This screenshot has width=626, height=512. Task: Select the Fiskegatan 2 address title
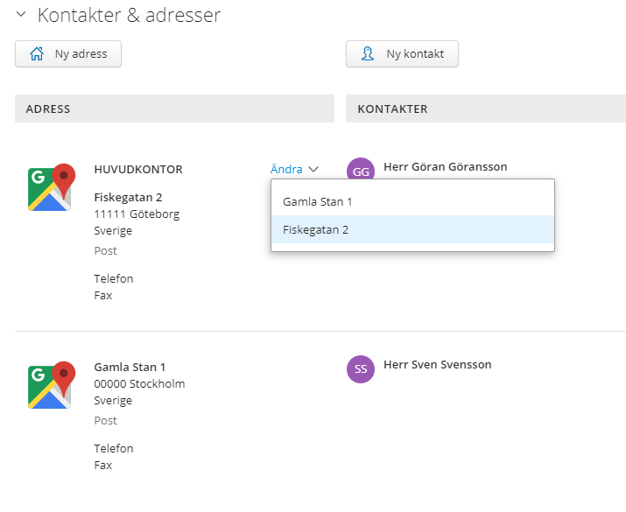pyautogui.click(x=128, y=197)
